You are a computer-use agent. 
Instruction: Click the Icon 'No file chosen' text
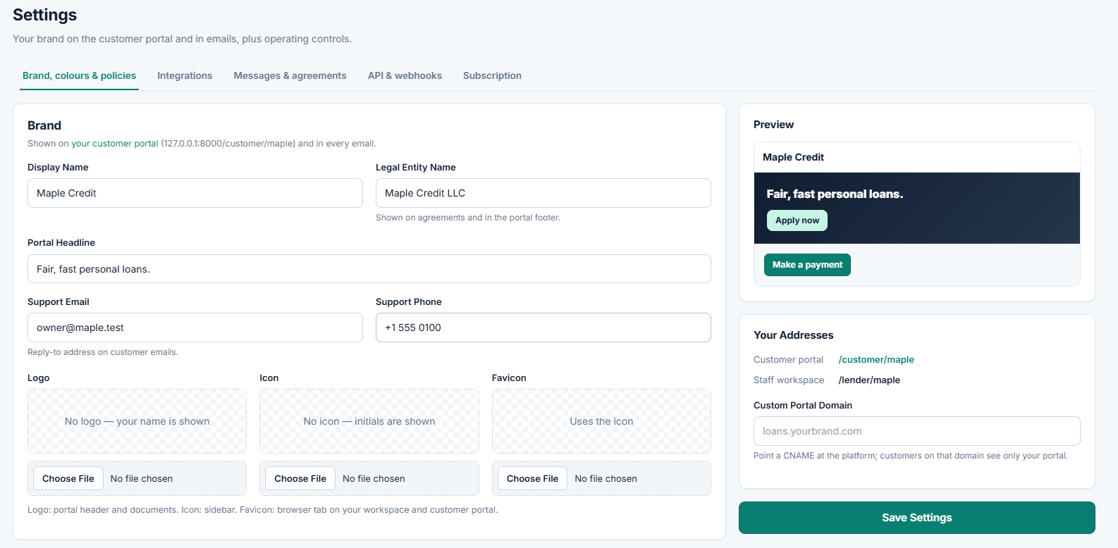coord(374,478)
